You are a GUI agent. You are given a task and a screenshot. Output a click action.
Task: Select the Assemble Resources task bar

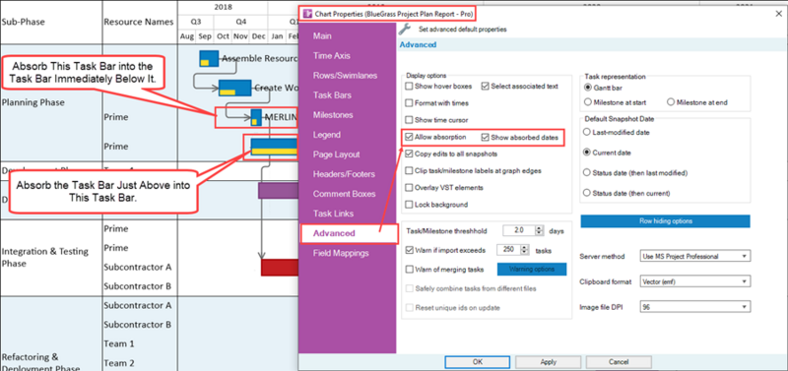click(x=209, y=58)
